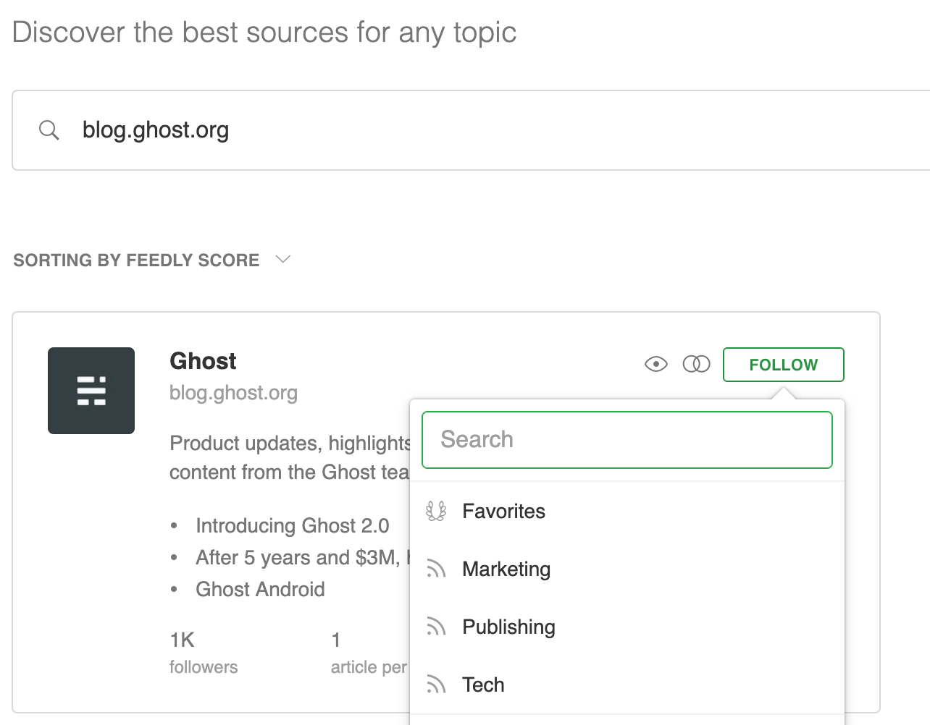Focus the feed Search field in popup
This screenshot has height=725, width=930.
(627, 440)
